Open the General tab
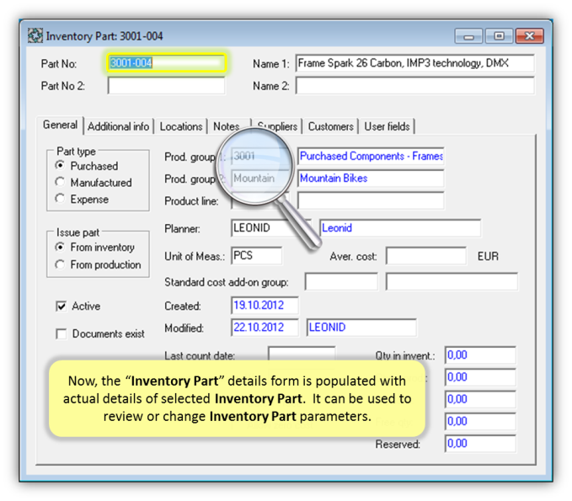 [x=60, y=125]
